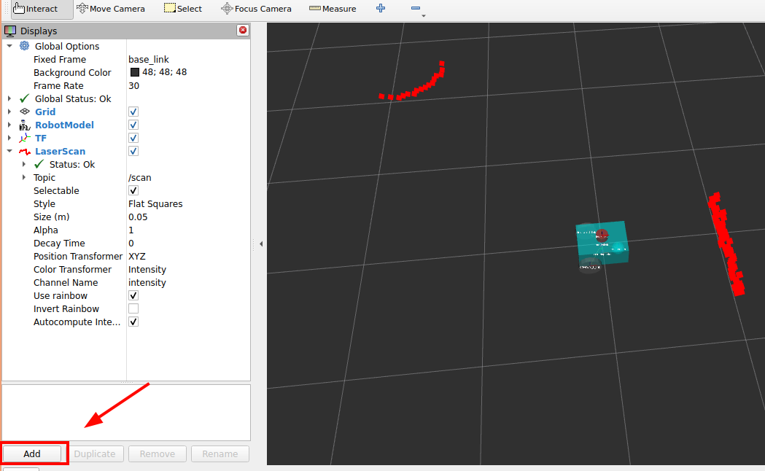Click the blue plus toolbar icon
The height and width of the screenshot is (471, 765).
click(x=380, y=9)
